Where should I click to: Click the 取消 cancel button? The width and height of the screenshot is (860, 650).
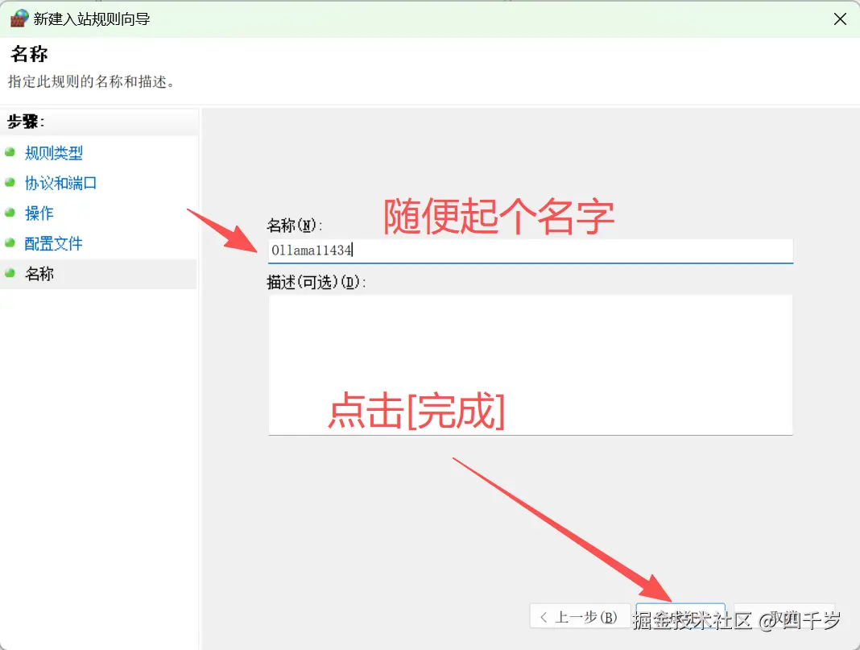[x=784, y=615]
